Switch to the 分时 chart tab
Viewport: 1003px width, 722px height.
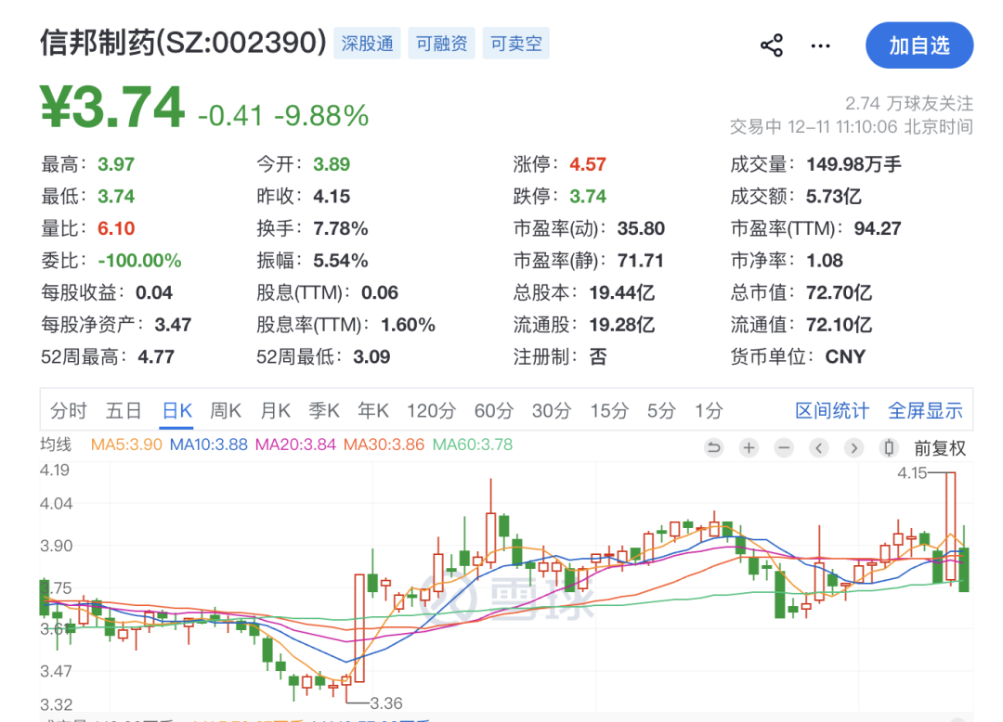(68, 410)
